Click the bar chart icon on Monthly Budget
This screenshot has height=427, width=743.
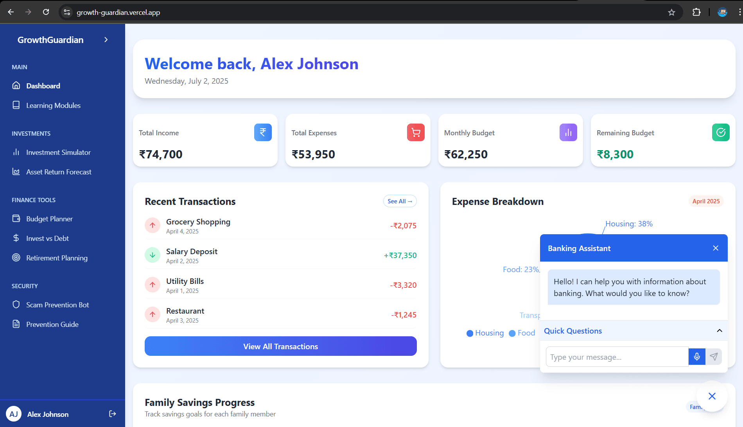(x=568, y=132)
